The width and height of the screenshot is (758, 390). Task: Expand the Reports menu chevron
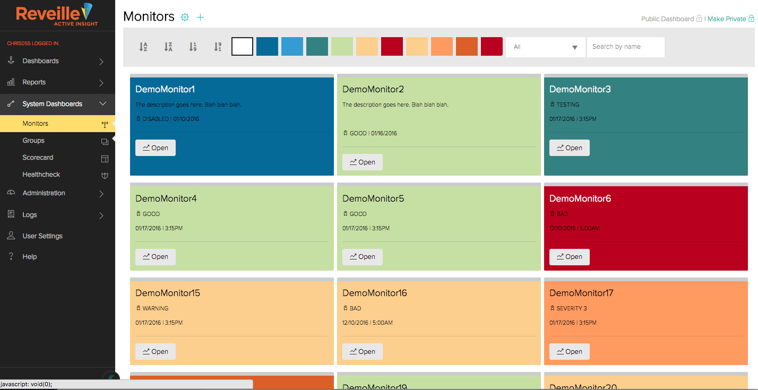[101, 83]
